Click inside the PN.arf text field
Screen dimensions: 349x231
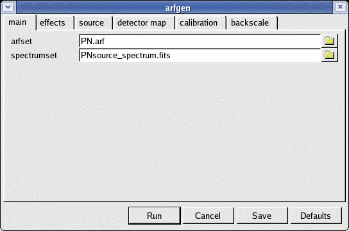click(200, 42)
